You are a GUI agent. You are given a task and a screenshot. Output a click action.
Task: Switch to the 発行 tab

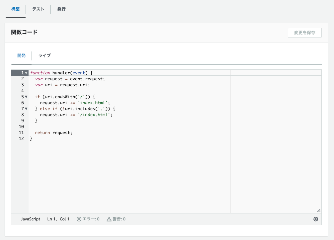click(x=61, y=9)
